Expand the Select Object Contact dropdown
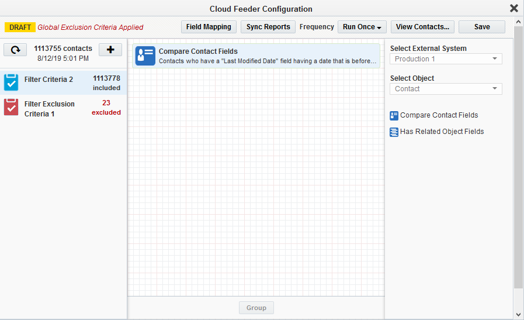Screen dimensions: 524x320 pos(446,89)
